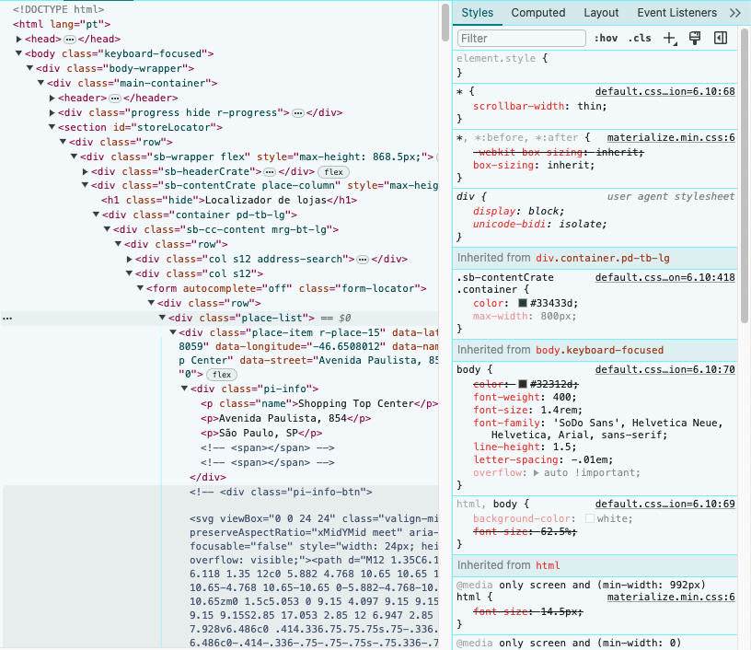Show more tabs via the double-chevron icon
Screen dimensions: 751x650
(x=734, y=13)
